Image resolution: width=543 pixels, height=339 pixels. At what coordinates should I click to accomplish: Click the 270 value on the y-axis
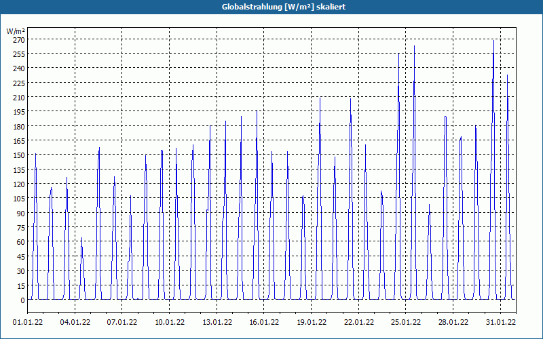point(19,40)
